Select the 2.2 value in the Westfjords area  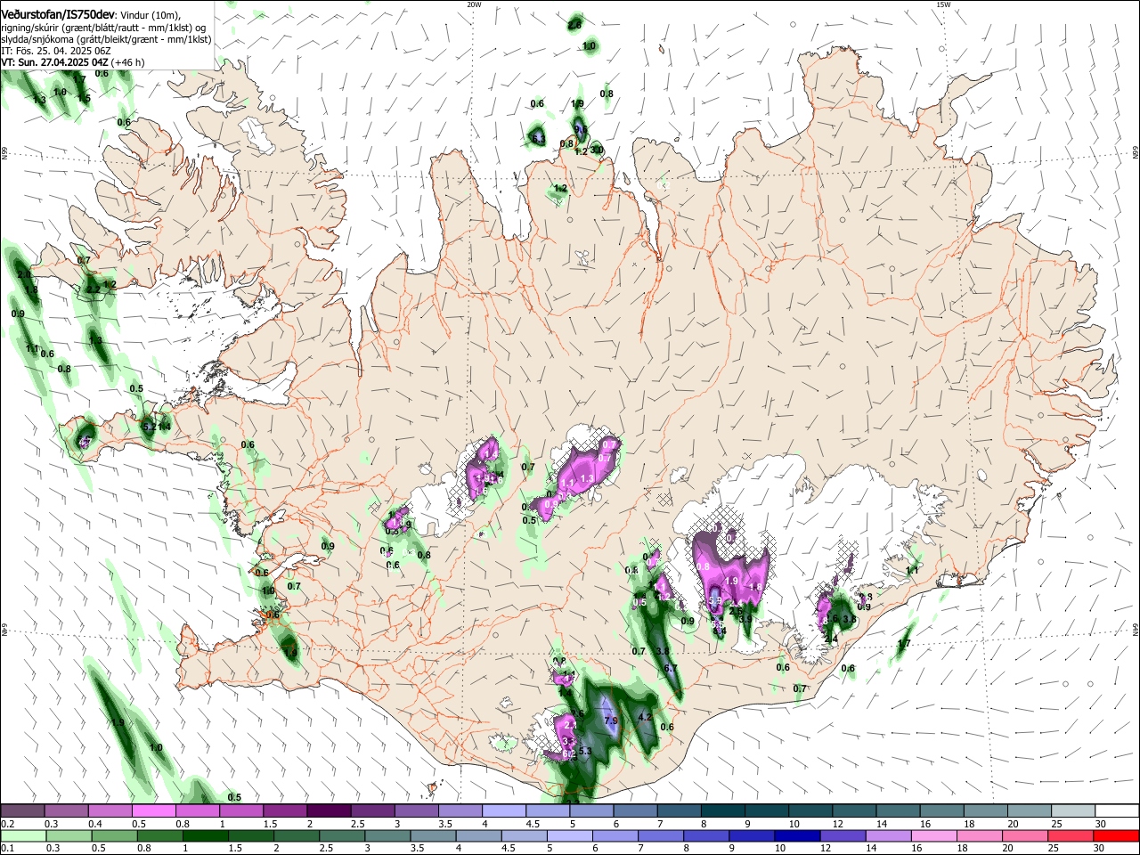pyautogui.click(x=93, y=290)
